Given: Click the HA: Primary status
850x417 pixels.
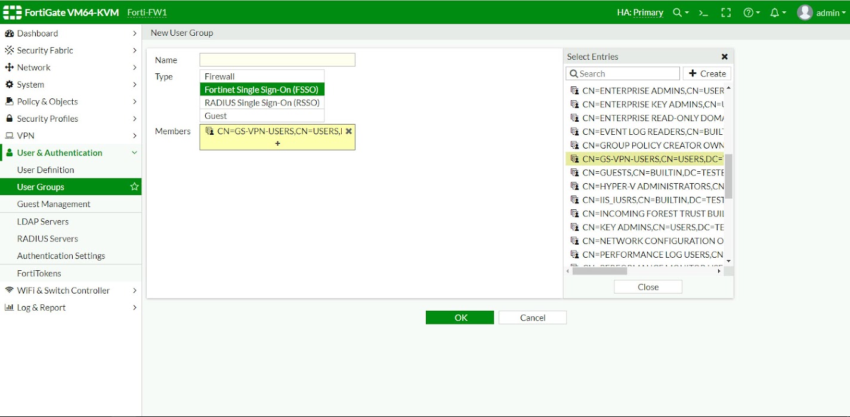Looking at the screenshot, I should pyautogui.click(x=640, y=13).
